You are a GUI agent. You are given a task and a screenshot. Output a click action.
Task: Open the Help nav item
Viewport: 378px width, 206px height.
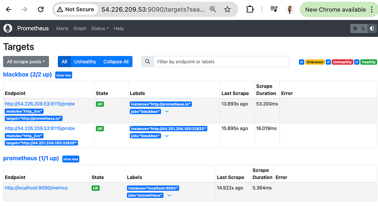(119, 28)
